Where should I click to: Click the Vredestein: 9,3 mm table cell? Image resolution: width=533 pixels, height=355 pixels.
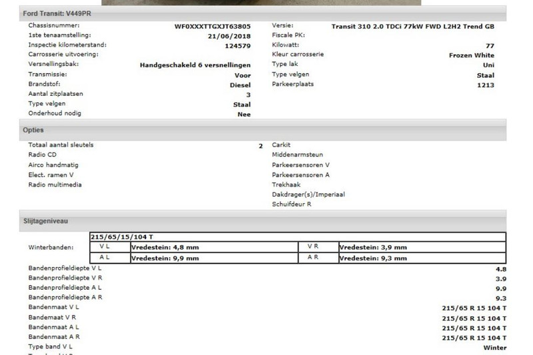coord(373,257)
